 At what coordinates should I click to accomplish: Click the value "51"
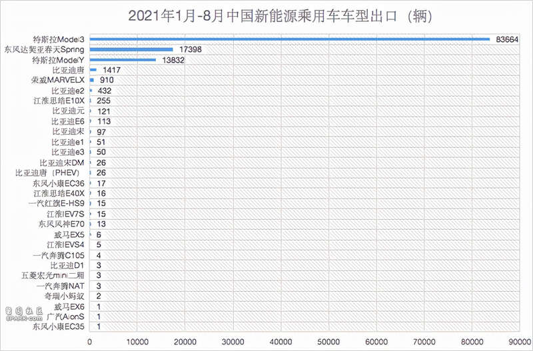tap(101, 142)
